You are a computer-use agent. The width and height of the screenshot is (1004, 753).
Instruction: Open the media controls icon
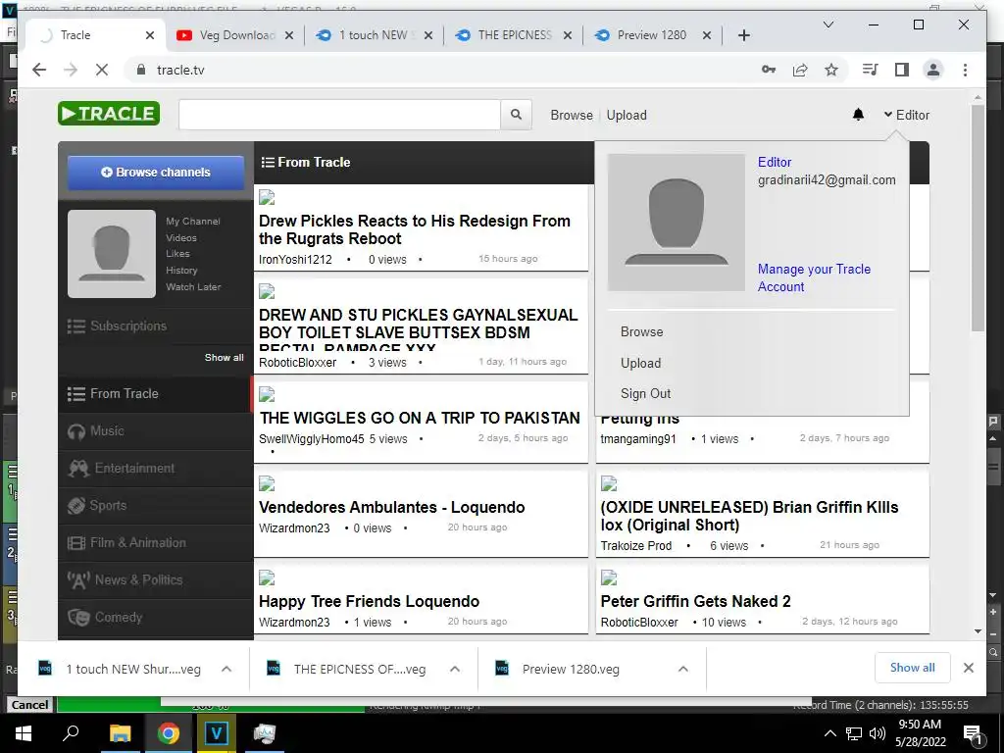click(x=871, y=70)
